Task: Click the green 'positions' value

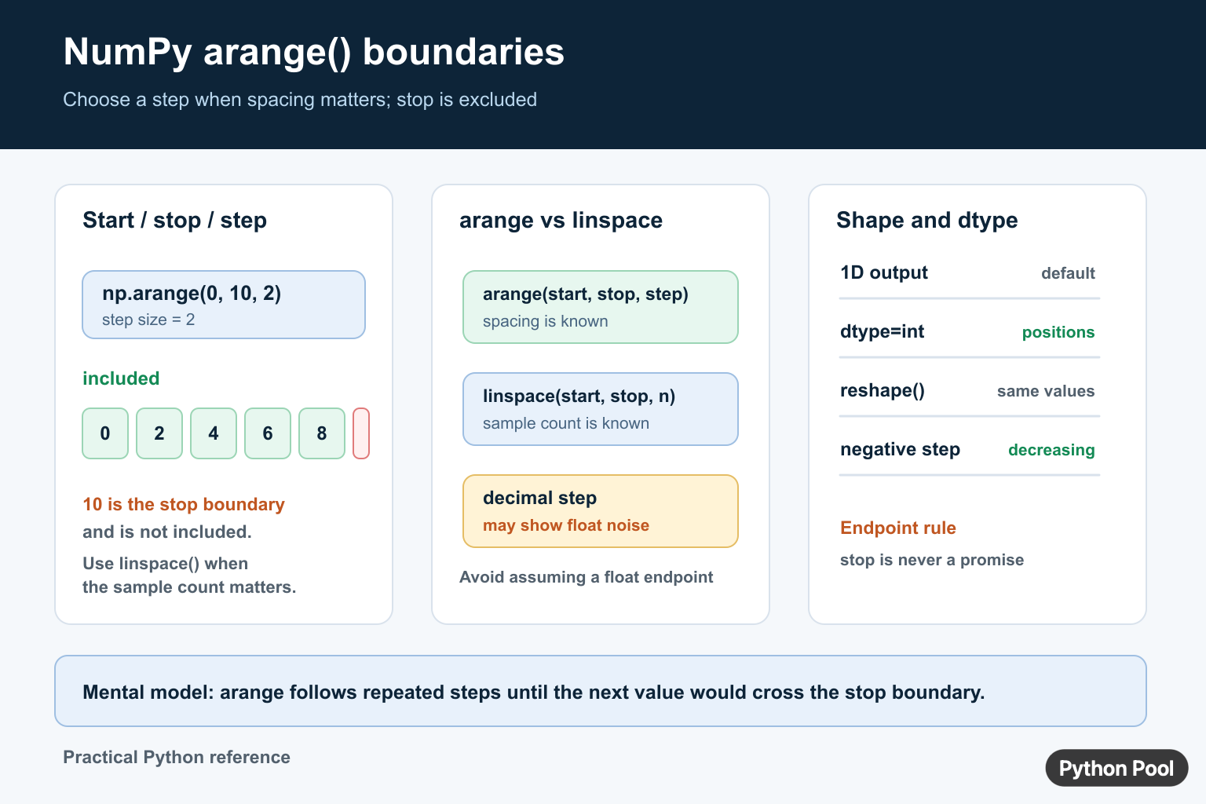Action: (1058, 332)
